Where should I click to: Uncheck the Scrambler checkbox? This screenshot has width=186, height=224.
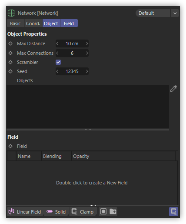pos(58,62)
